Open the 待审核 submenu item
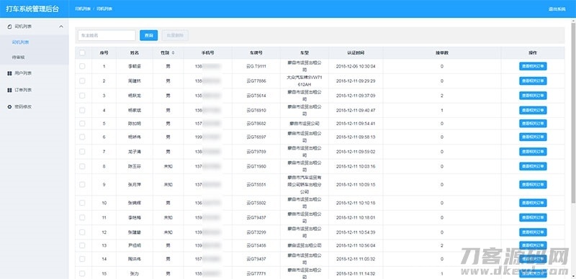 [x=19, y=58]
